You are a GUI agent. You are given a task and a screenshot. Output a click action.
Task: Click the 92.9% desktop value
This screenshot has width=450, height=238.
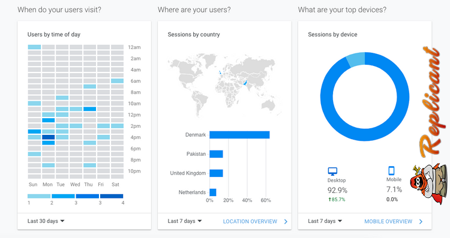pyautogui.click(x=337, y=190)
